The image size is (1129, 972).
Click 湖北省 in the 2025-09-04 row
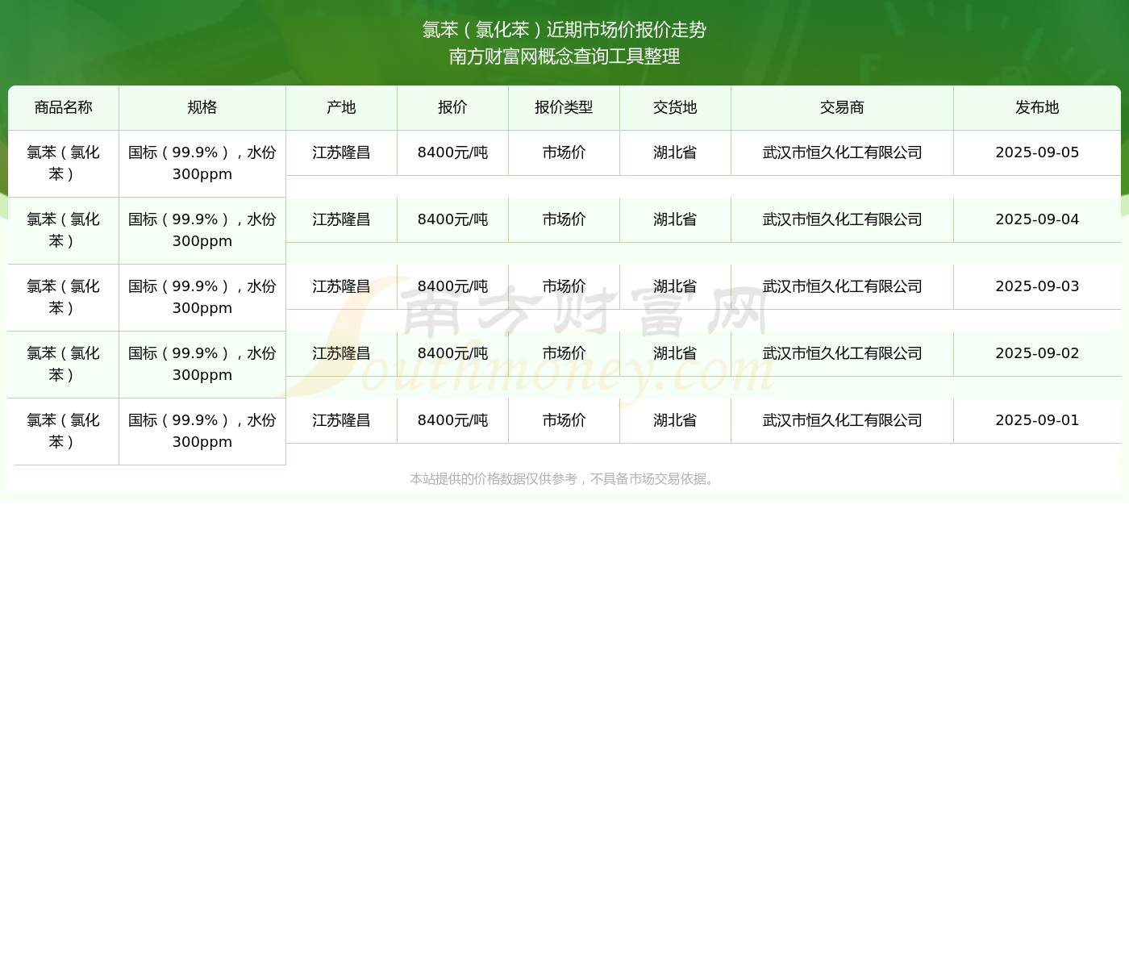(x=676, y=219)
